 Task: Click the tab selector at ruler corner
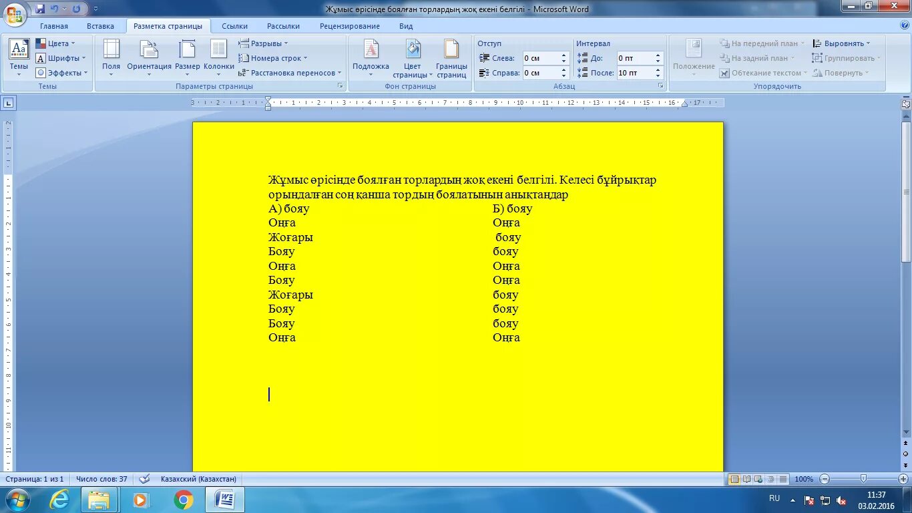9,103
